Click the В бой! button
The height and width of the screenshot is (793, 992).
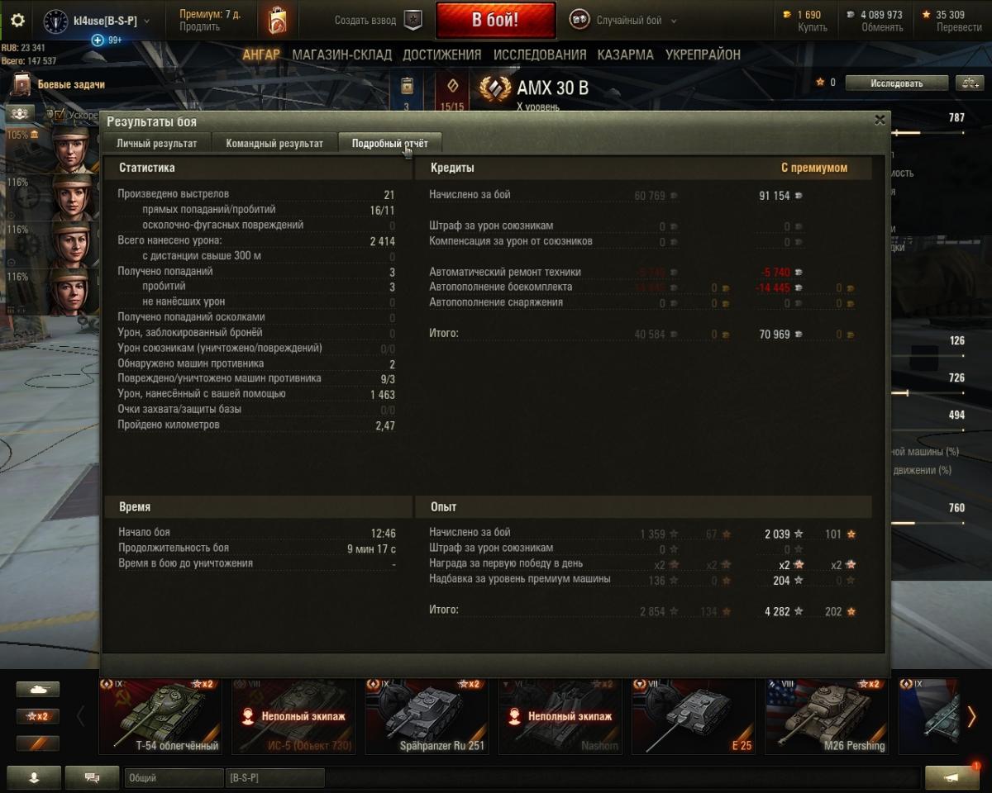(x=495, y=21)
